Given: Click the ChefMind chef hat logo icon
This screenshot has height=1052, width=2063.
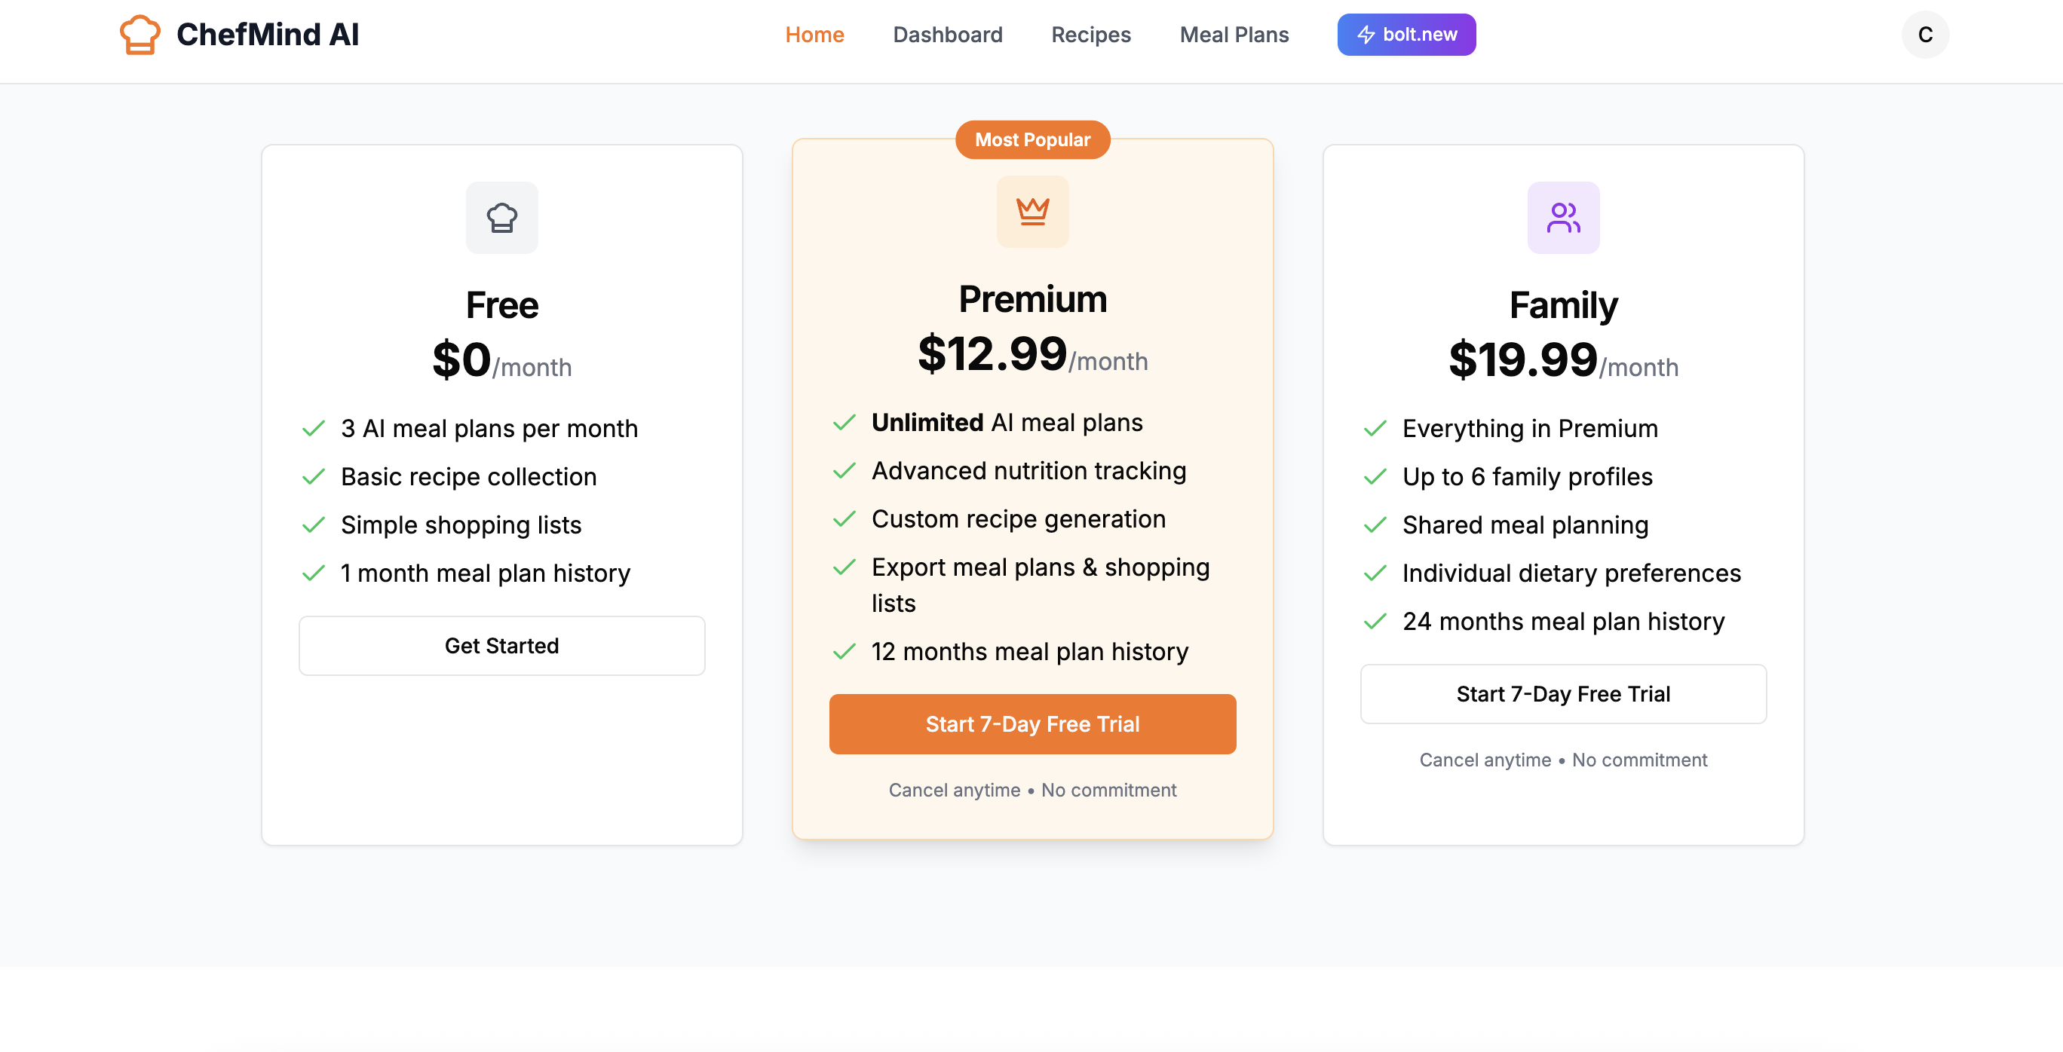Looking at the screenshot, I should click(x=139, y=35).
